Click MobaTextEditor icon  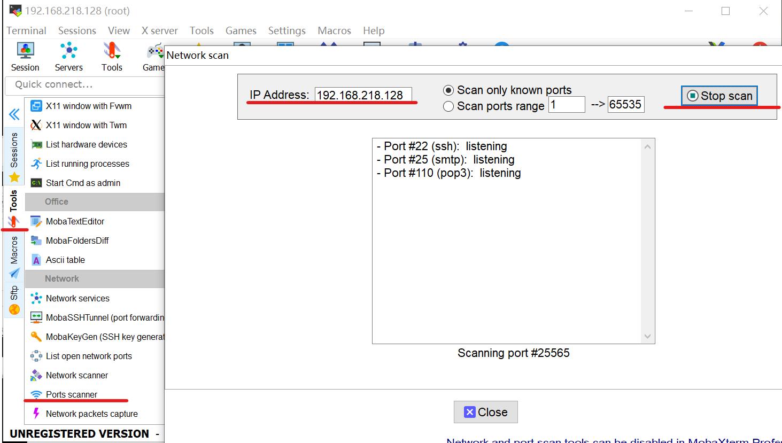pyautogui.click(x=36, y=221)
